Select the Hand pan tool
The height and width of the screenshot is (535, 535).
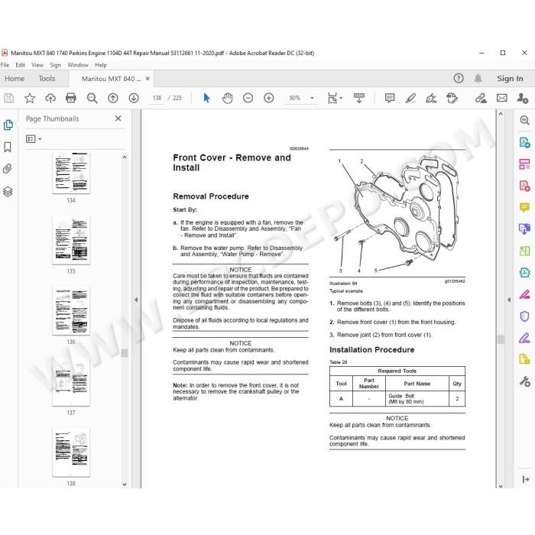click(227, 99)
